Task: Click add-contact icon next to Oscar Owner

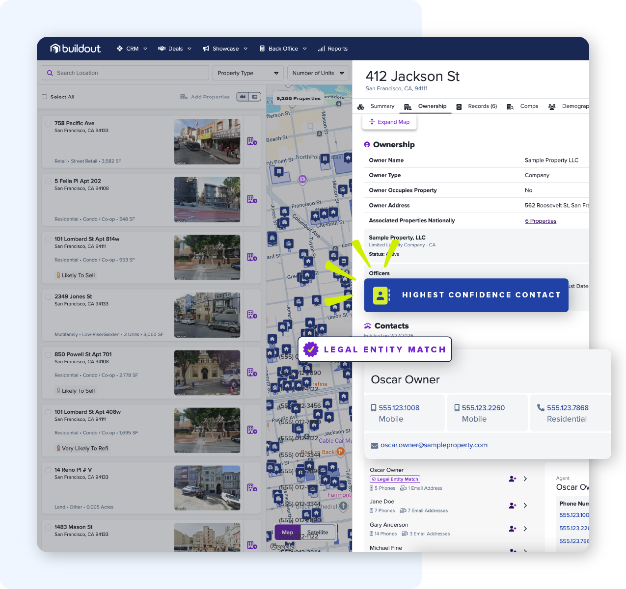Action: point(512,479)
